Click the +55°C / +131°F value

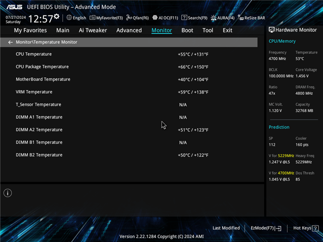pyautogui.click(x=193, y=55)
